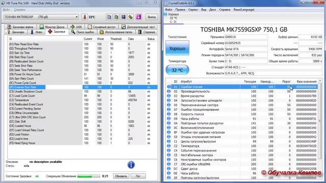The width and height of the screenshot is (326, 183).
Task: Switch to the Использование папок tab
Action: pos(116,32)
